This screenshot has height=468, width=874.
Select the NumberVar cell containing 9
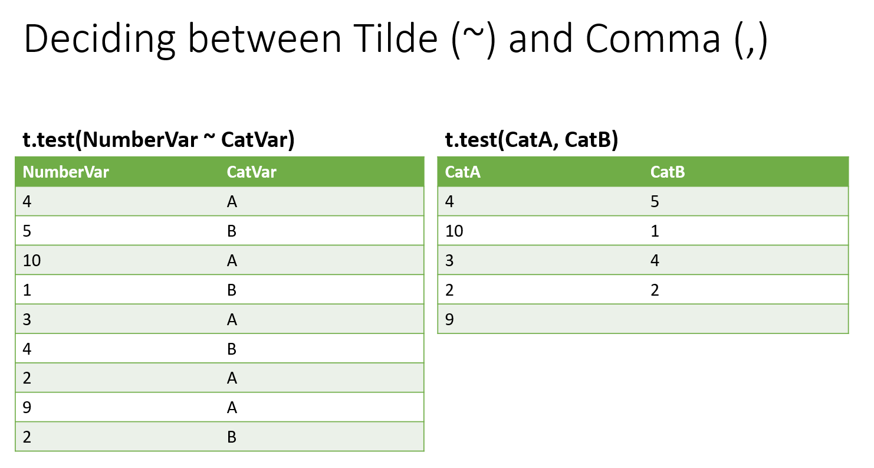coord(117,407)
